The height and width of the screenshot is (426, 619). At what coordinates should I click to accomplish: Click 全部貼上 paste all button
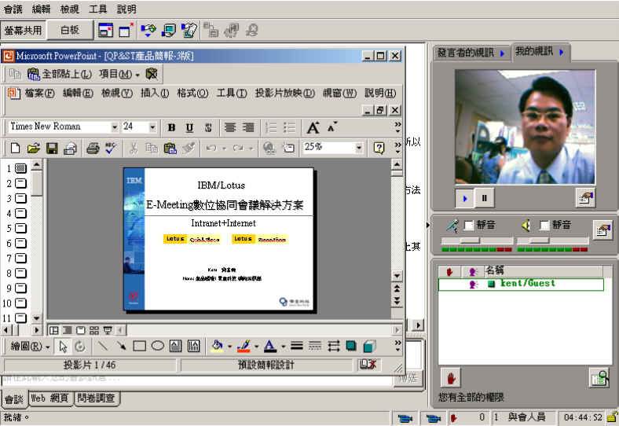pyautogui.click(x=60, y=74)
